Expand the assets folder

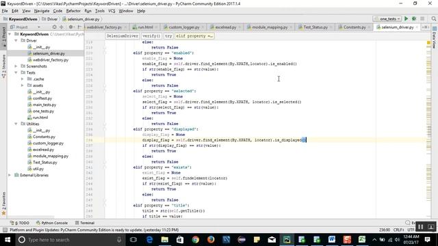tap(23, 85)
